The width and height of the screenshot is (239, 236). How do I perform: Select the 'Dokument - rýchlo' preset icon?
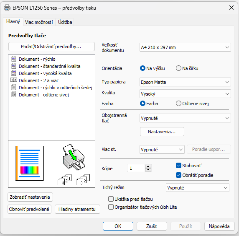coord(14,59)
